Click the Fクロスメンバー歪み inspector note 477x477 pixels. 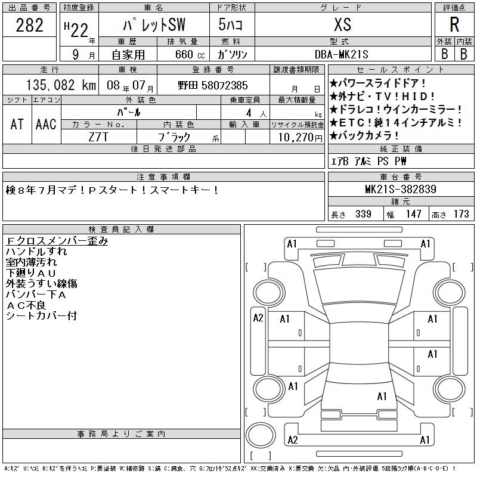point(57,241)
